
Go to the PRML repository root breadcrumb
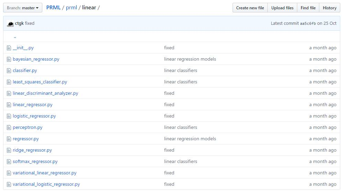[53, 8]
